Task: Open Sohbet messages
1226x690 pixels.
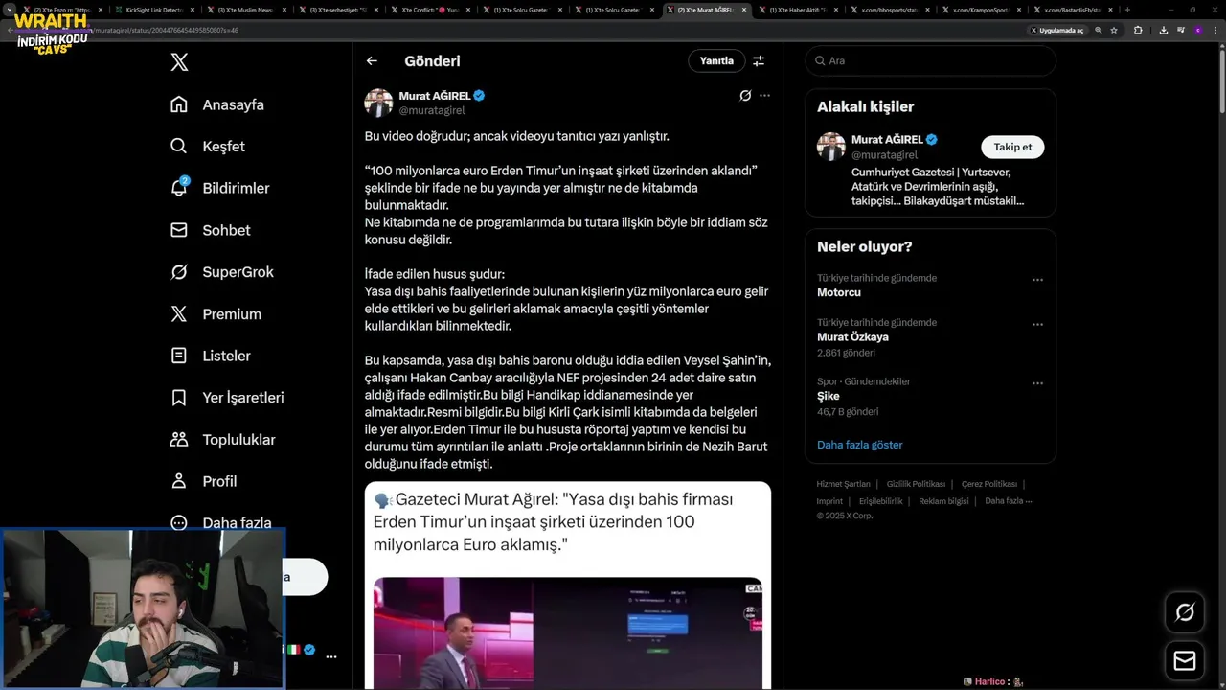Action: (210, 230)
